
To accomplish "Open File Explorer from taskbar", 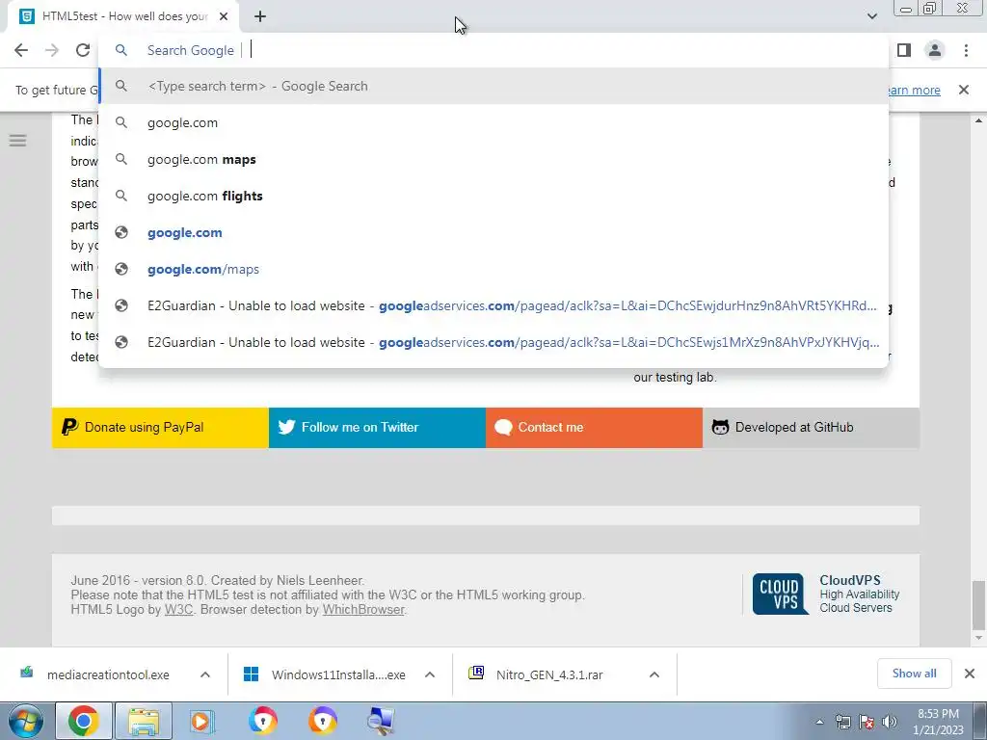I will pyautogui.click(x=144, y=721).
